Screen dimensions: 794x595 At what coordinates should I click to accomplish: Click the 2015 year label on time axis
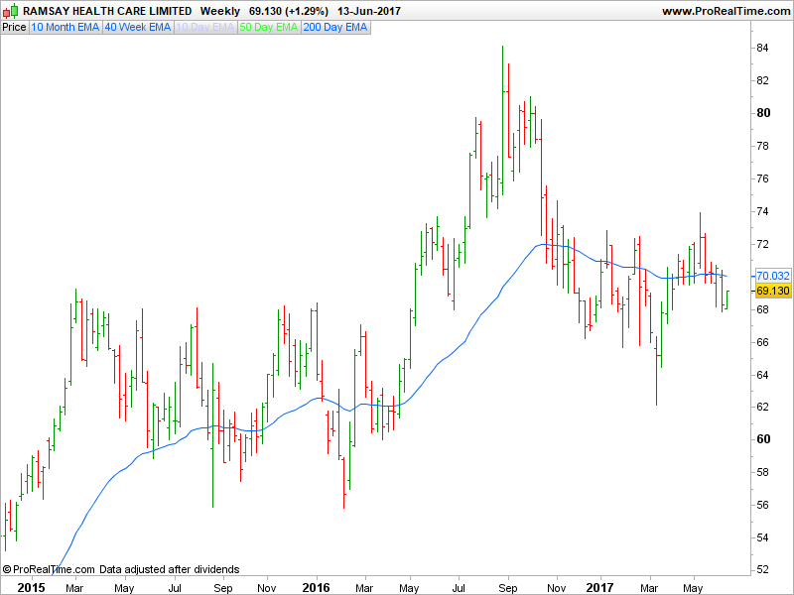point(32,588)
